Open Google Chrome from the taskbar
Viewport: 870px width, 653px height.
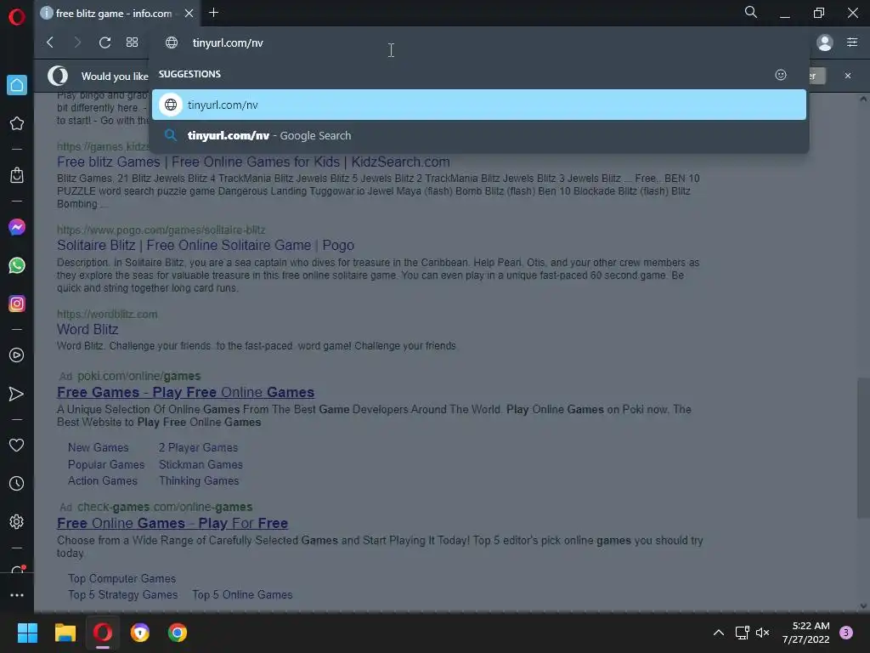pos(178,633)
